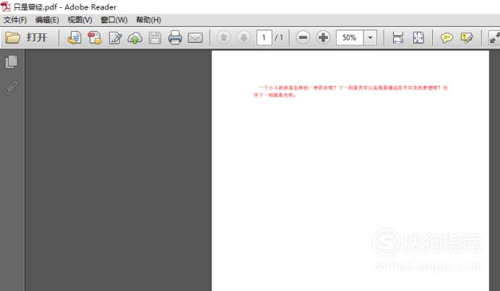
Task: Click the cloud upload icon
Action: [x=135, y=38]
